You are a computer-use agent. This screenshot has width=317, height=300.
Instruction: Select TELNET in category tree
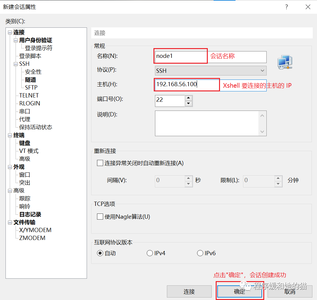(29, 95)
